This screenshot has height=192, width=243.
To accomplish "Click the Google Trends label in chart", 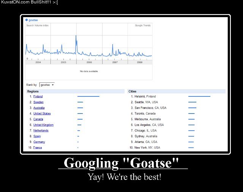I will coord(143,26).
